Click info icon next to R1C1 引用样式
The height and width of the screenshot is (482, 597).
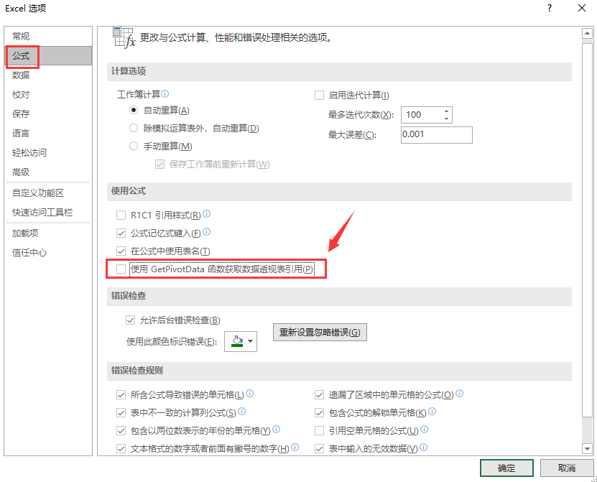tap(206, 214)
